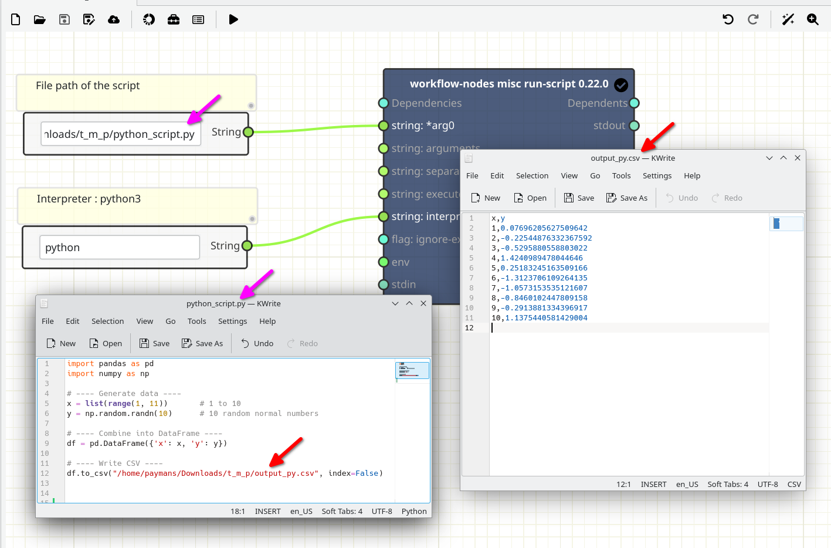Click the document icon in python_script.py titlebar
This screenshot has height=548, width=831.
click(x=44, y=303)
